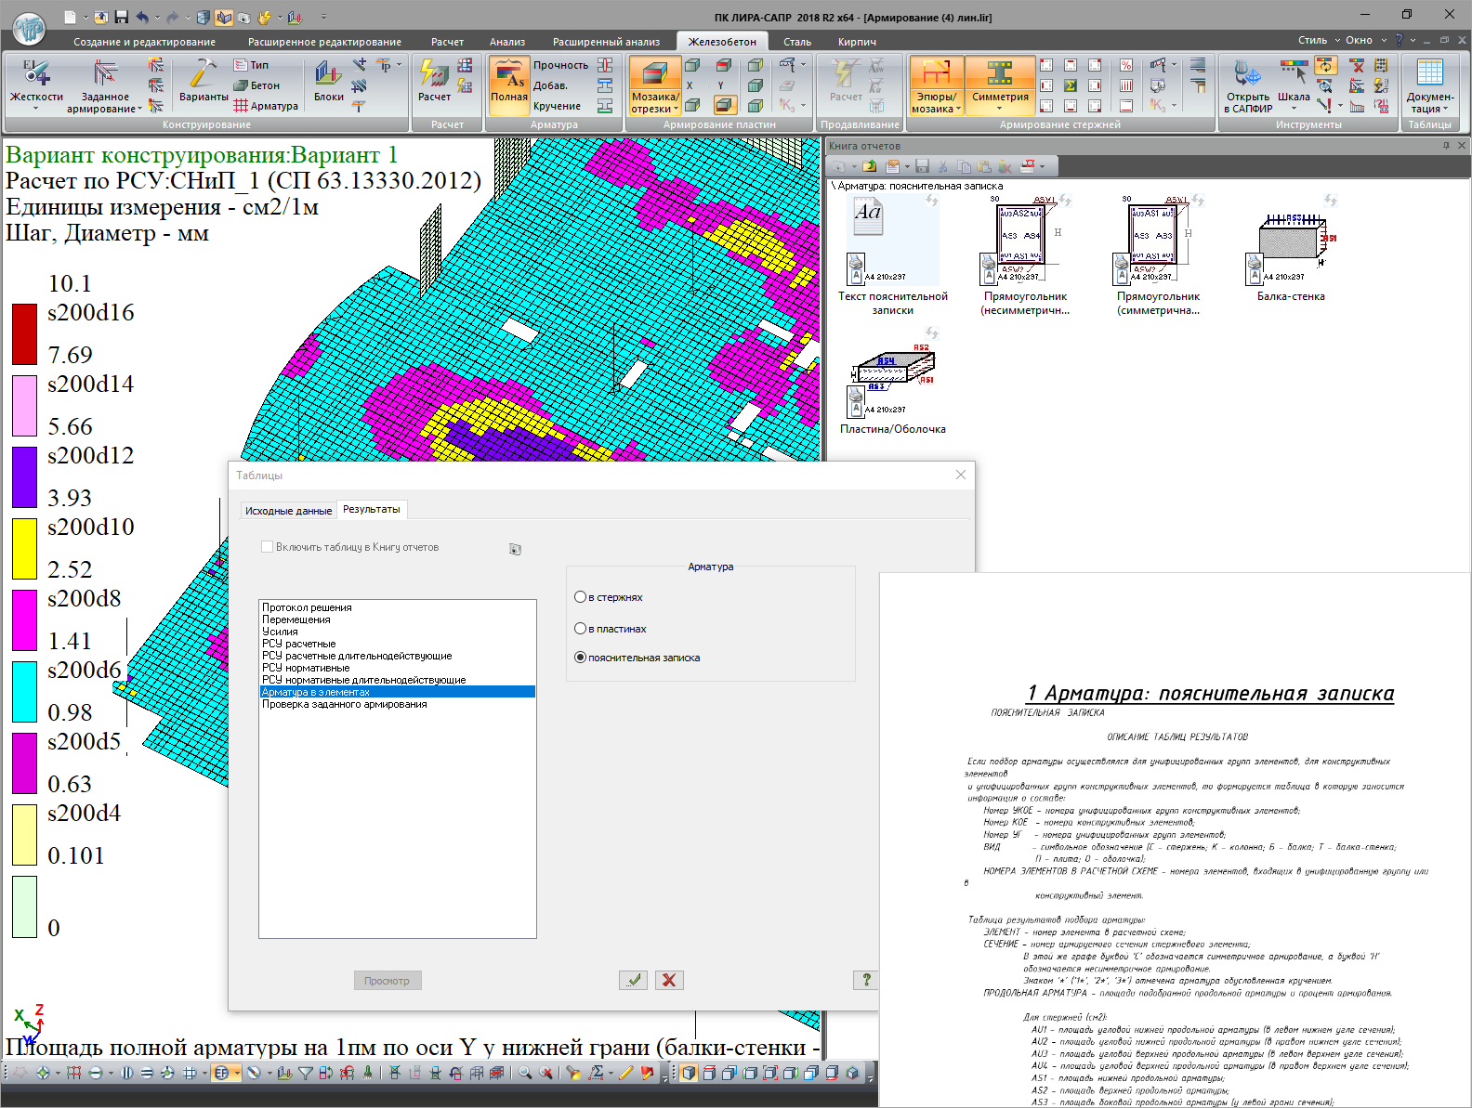Click the Блоки icon in ribbon
Viewport: 1472px width, 1108px height.
[x=328, y=75]
